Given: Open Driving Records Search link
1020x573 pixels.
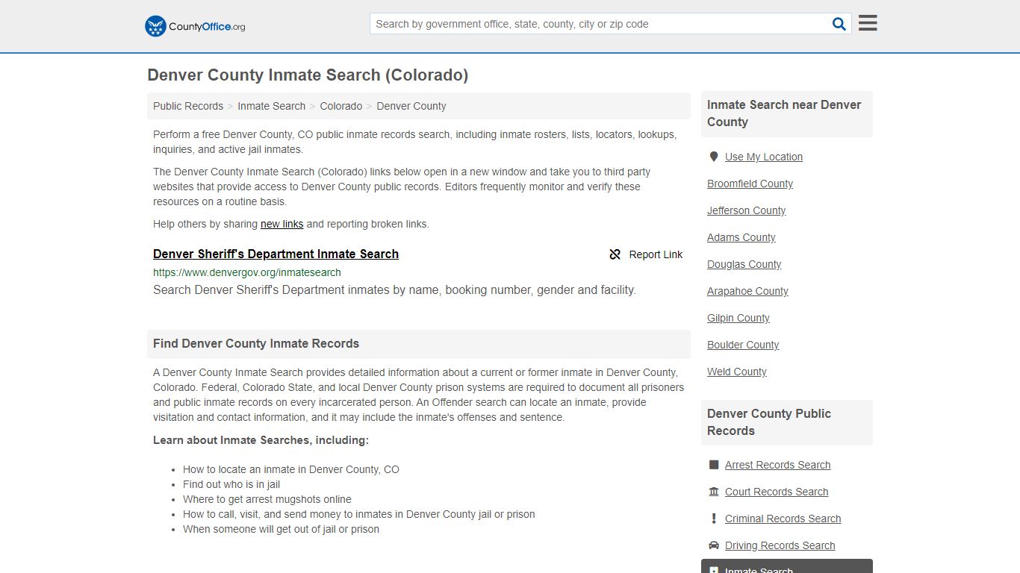Looking at the screenshot, I should [x=780, y=545].
